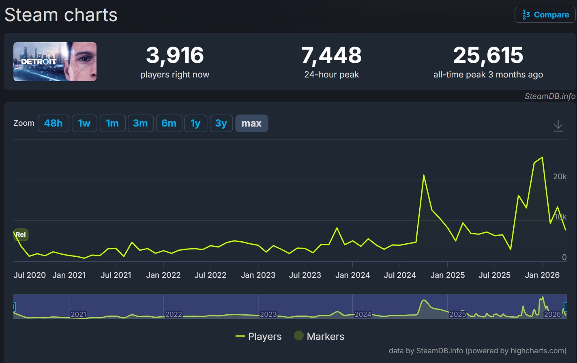
Task: Select the max zoom range
Action: click(x=251, y=123)
